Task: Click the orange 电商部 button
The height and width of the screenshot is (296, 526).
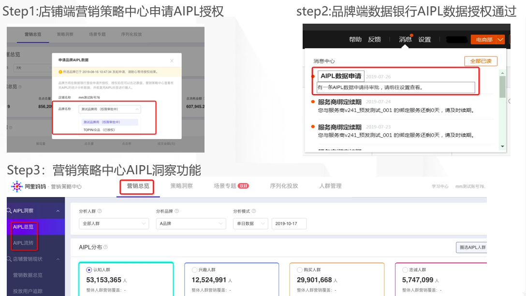Action: coord(484,40)
